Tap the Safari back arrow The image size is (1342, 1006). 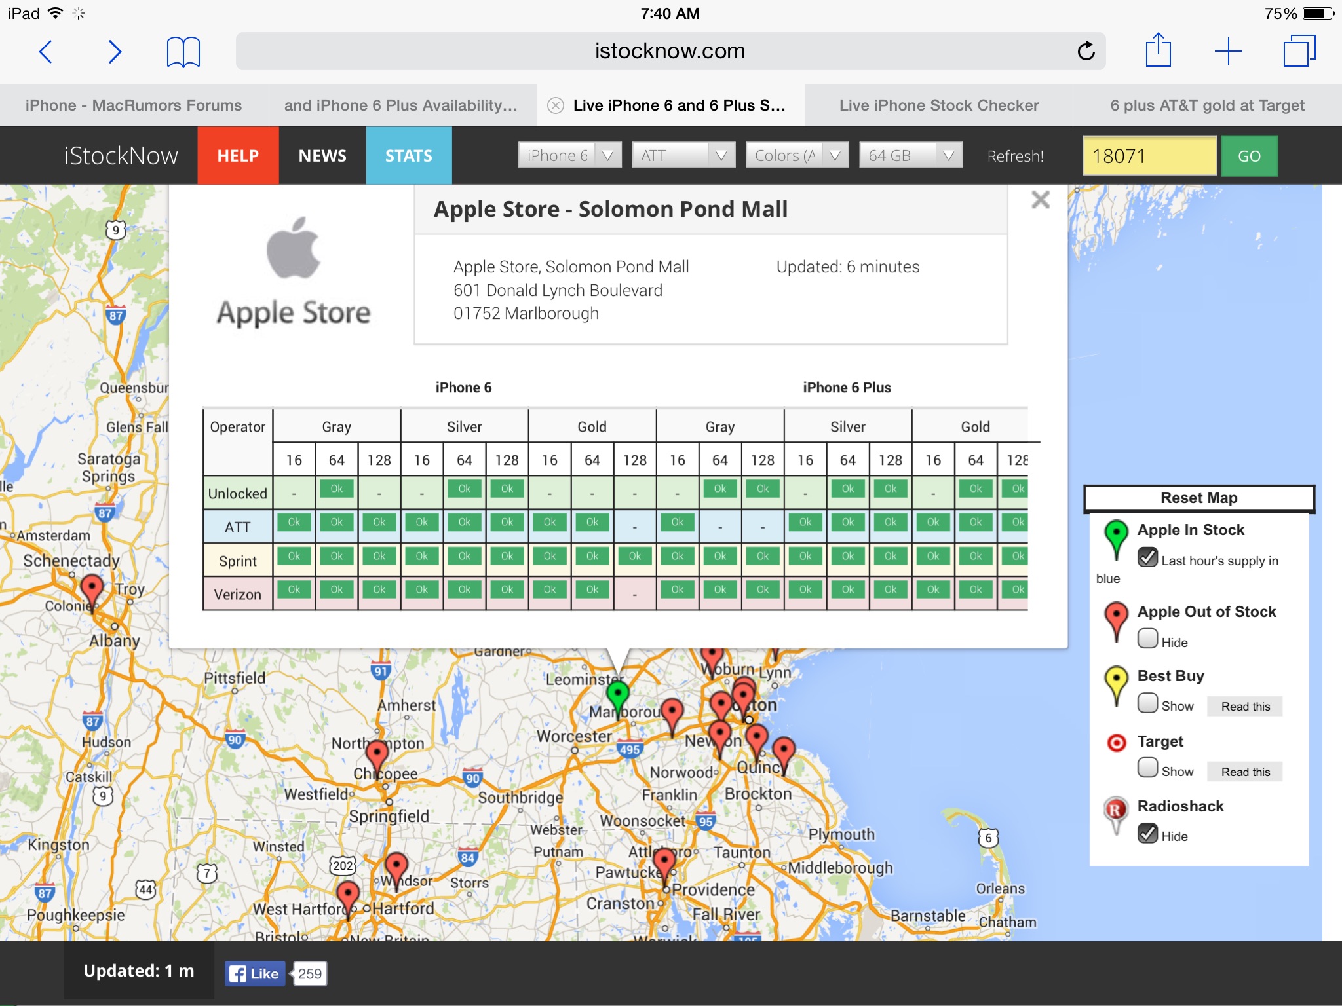(46, 52)
